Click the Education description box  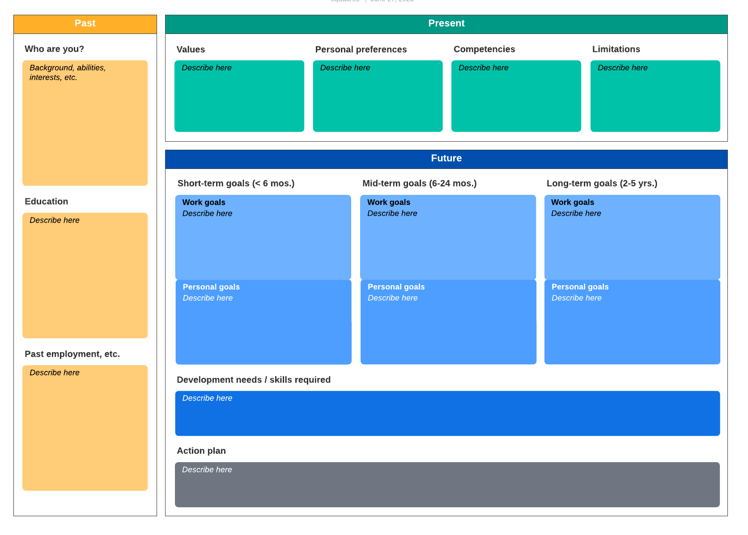coord(85,275)
